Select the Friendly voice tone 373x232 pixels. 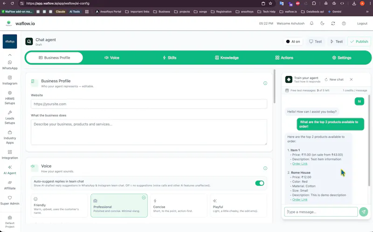pyautogui.click(x=59, y=205)
